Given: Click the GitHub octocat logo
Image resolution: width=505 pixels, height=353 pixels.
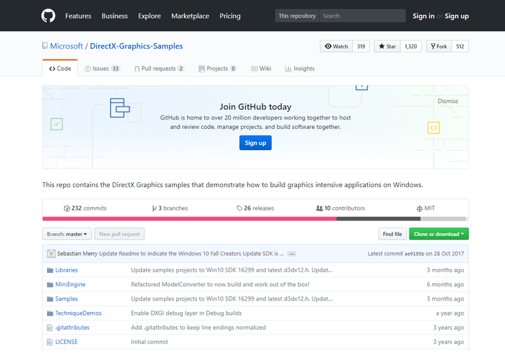Looking at the screenshot, I should pos(48,16).
